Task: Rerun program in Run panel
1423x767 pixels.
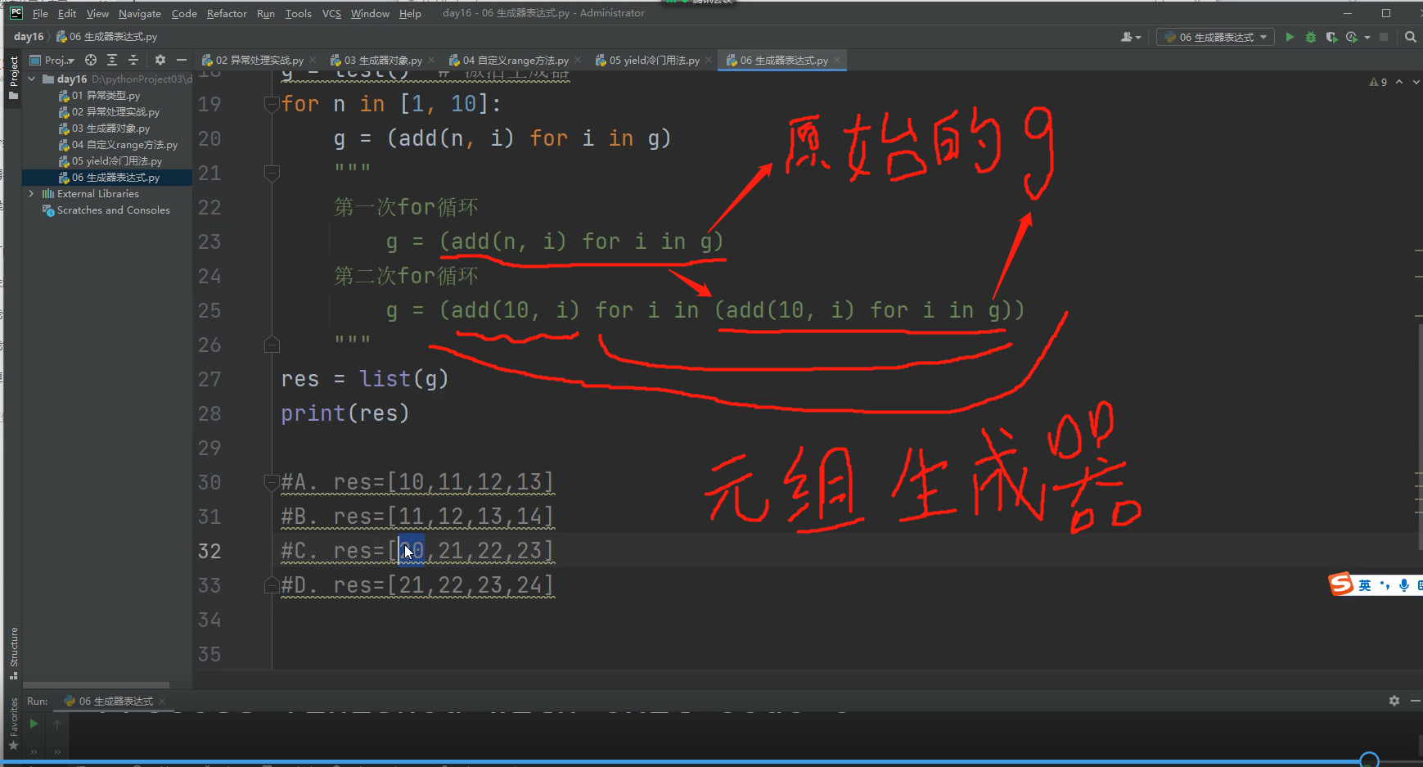Action: [x=34, y=724]
